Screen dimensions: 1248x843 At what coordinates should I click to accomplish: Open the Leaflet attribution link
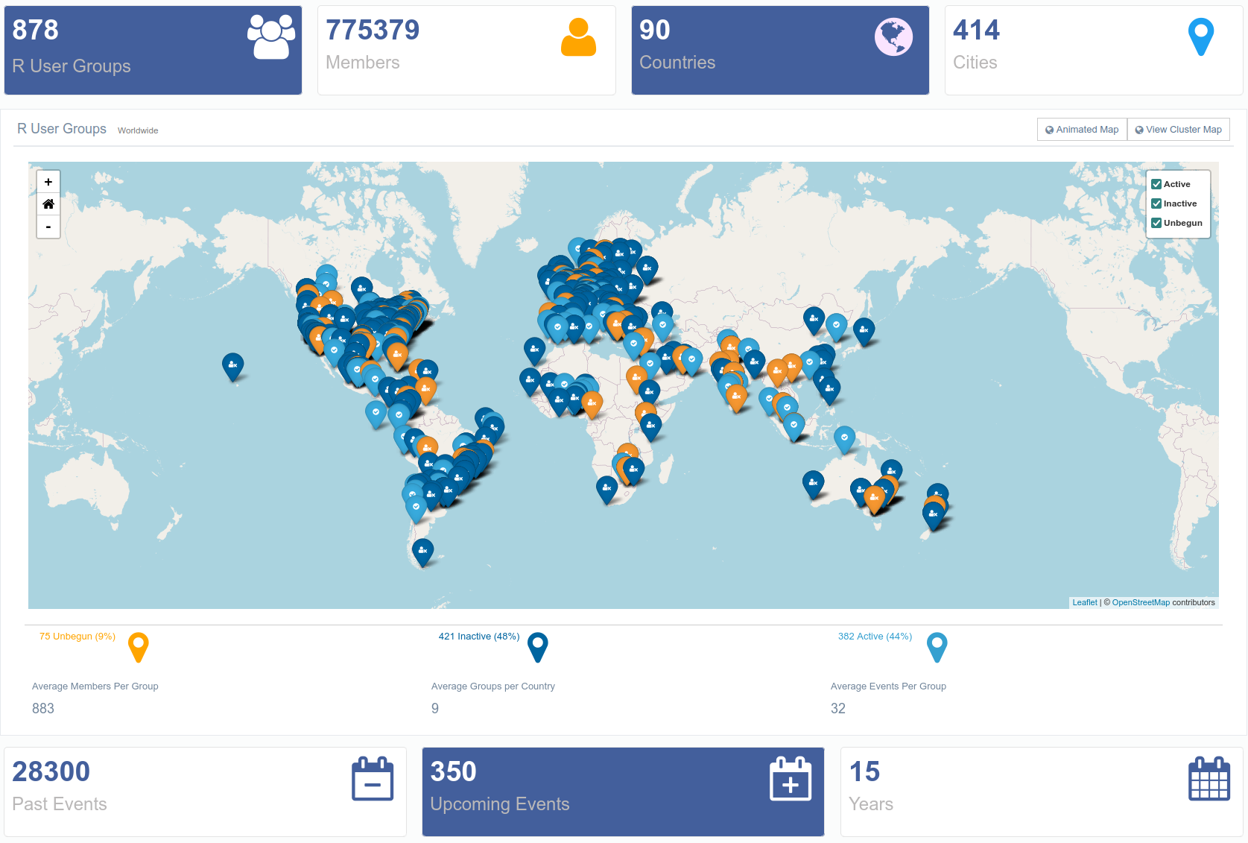(1084, 602)
